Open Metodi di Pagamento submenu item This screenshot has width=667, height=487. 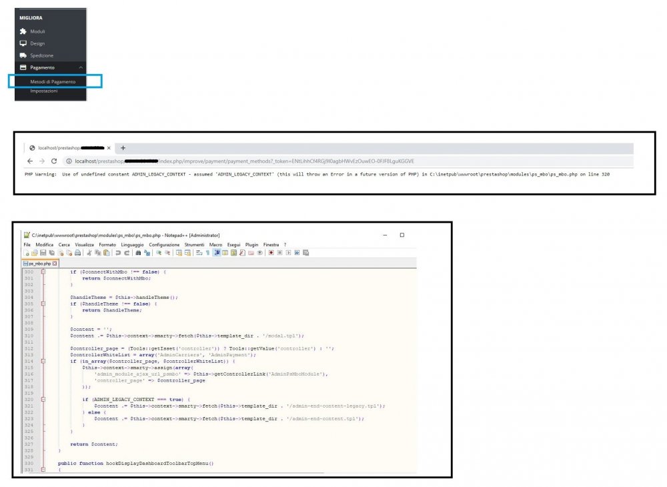(53, 81)
